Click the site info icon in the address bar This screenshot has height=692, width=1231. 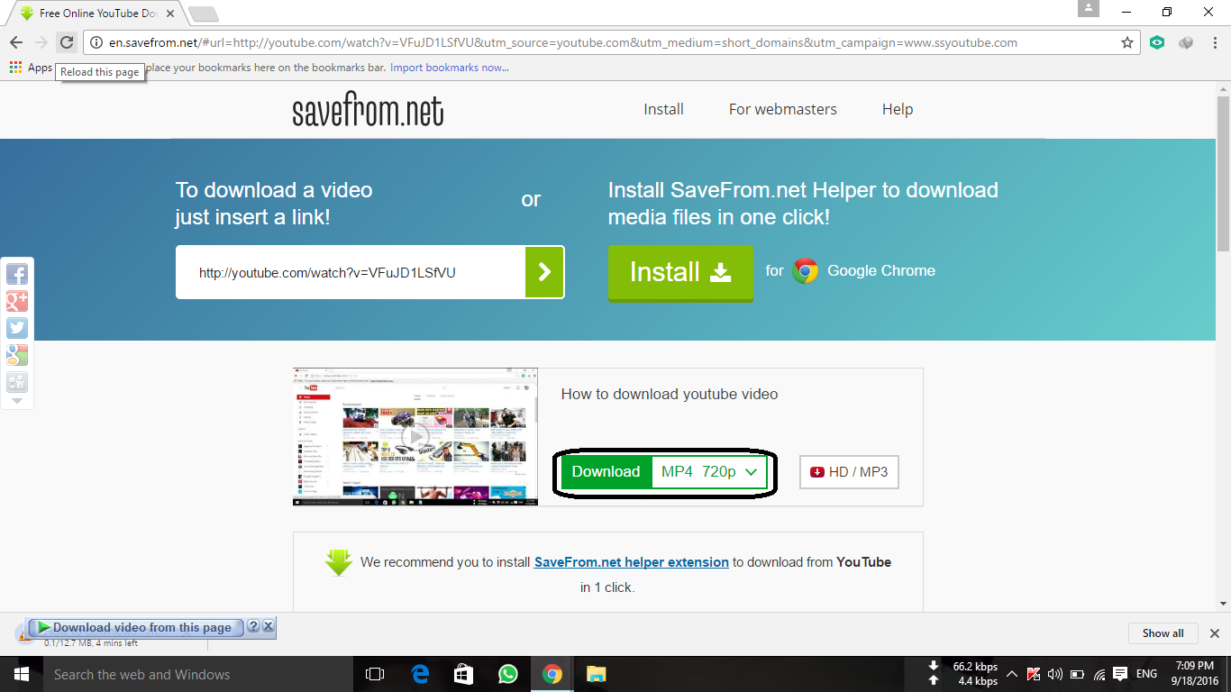pyautogui.click(x=96, y=42)
